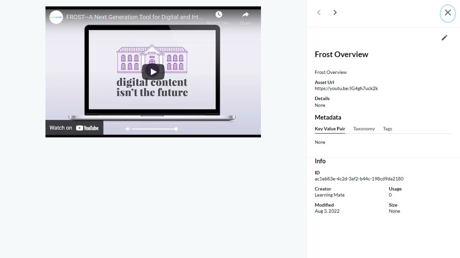Click the Metadata section heading

pyautogui.click(x=328, y=117)
